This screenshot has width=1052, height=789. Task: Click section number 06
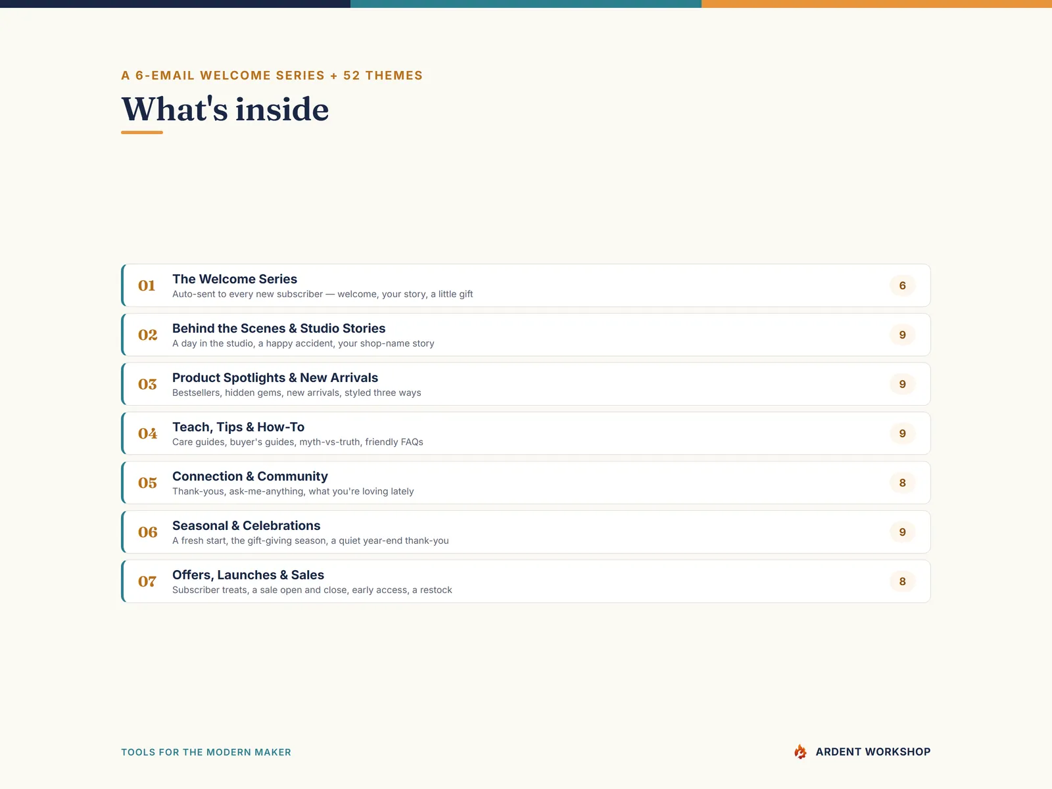147,532
